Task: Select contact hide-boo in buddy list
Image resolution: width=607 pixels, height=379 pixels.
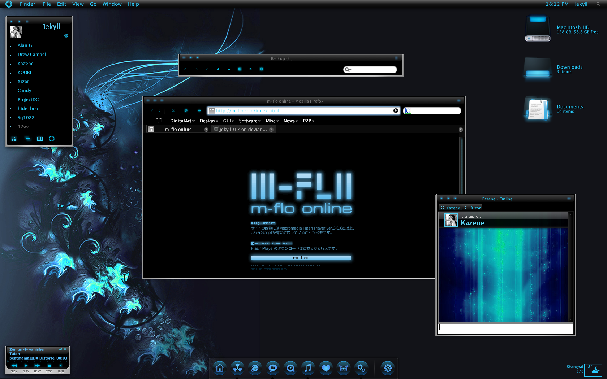Action: 28,109
